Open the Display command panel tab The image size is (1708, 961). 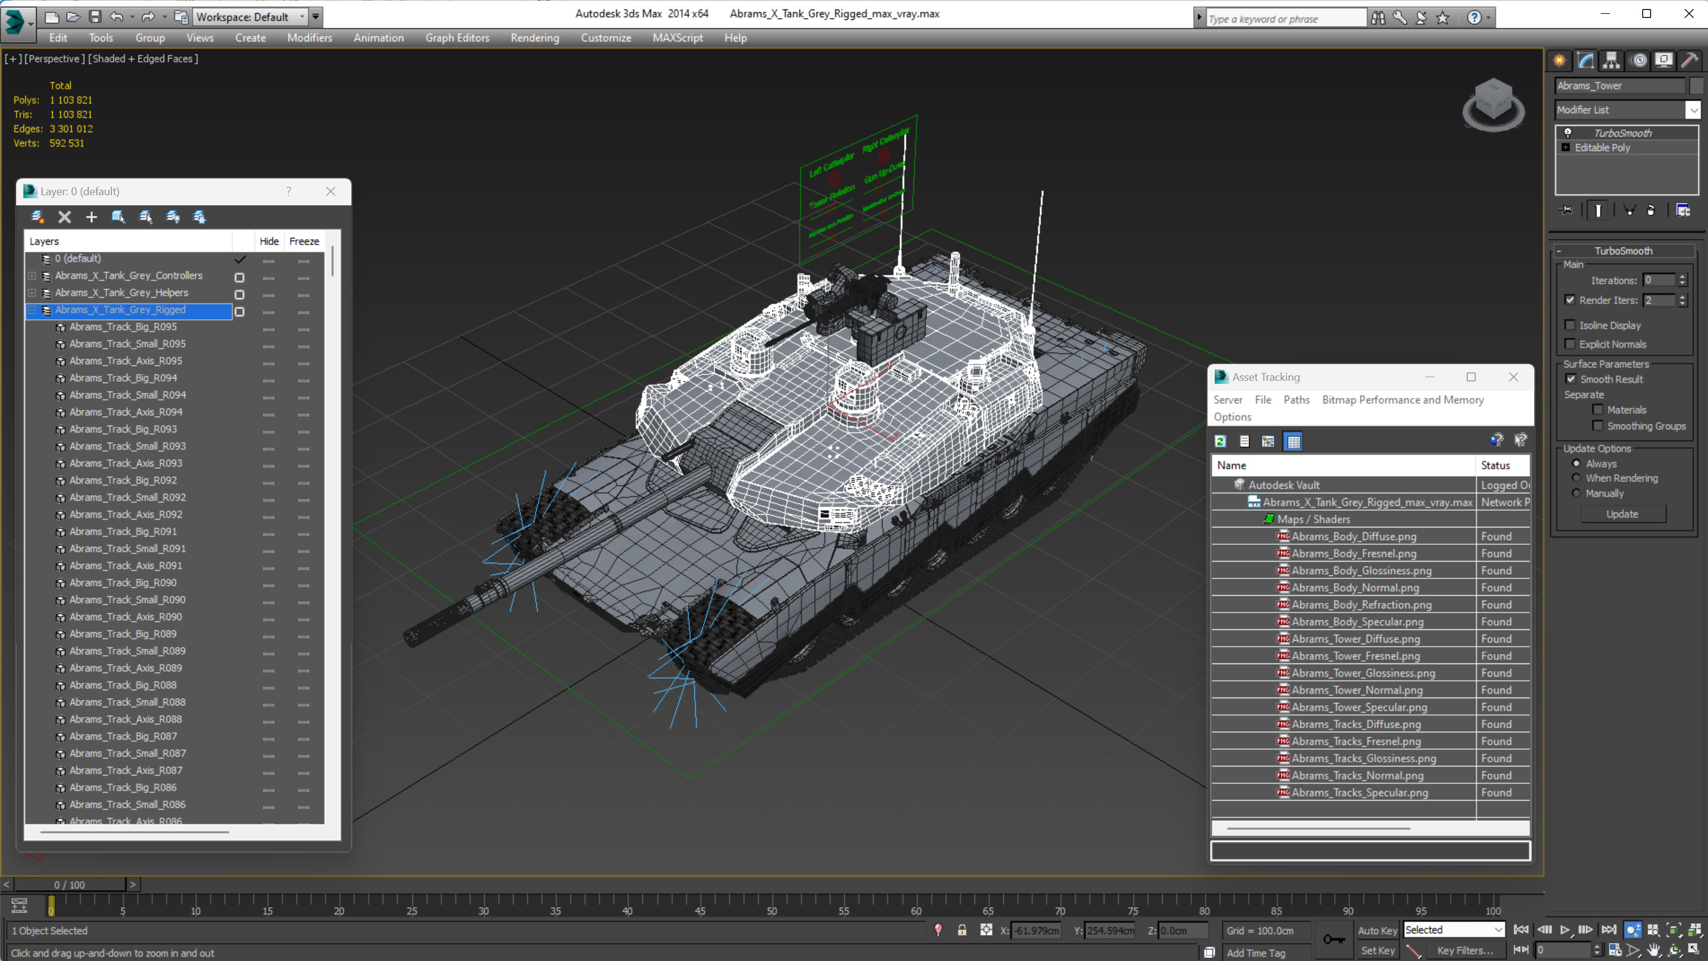(x=1664, y=61)
